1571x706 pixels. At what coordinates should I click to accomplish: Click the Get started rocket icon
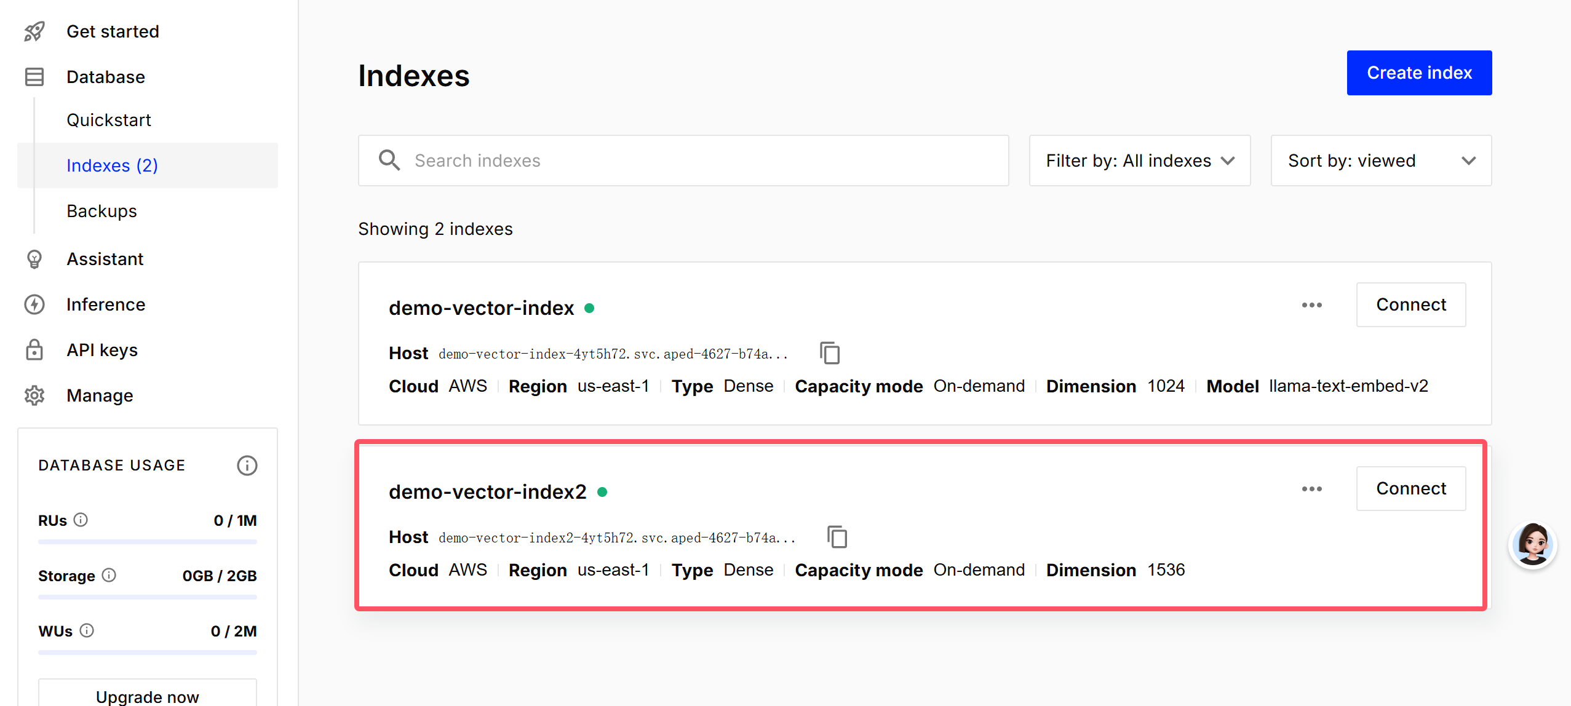[x=34, y=31]
